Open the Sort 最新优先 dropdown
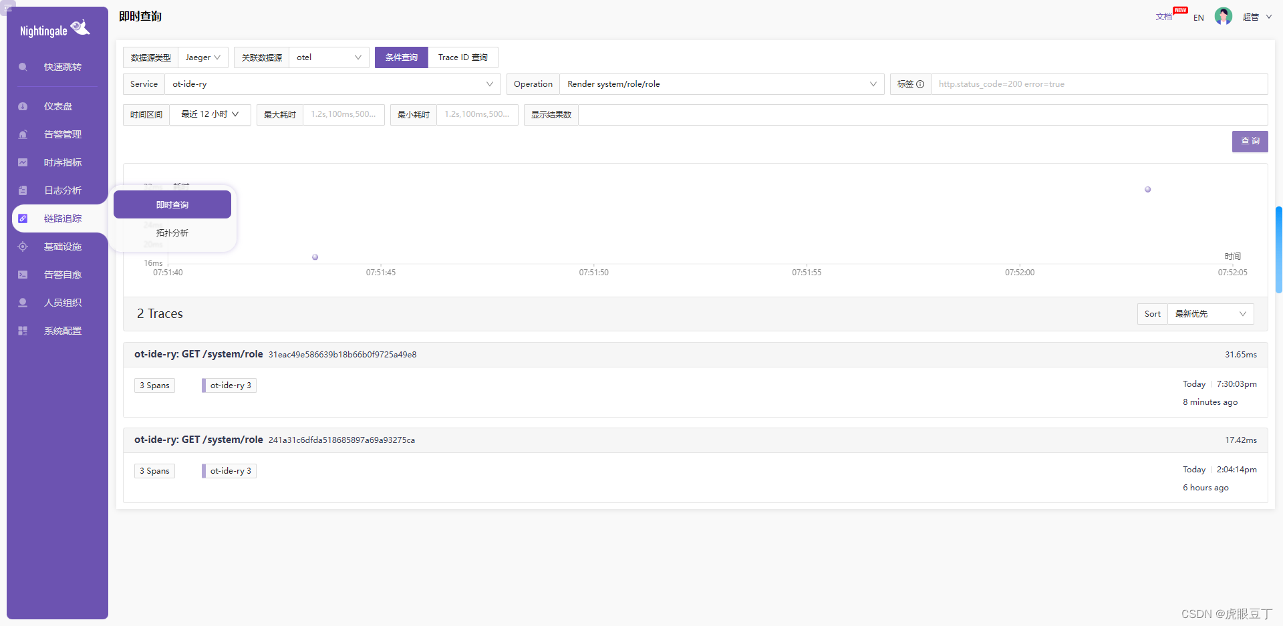The width and height of the screenshot is (1283, 626). pos(1211,314)
